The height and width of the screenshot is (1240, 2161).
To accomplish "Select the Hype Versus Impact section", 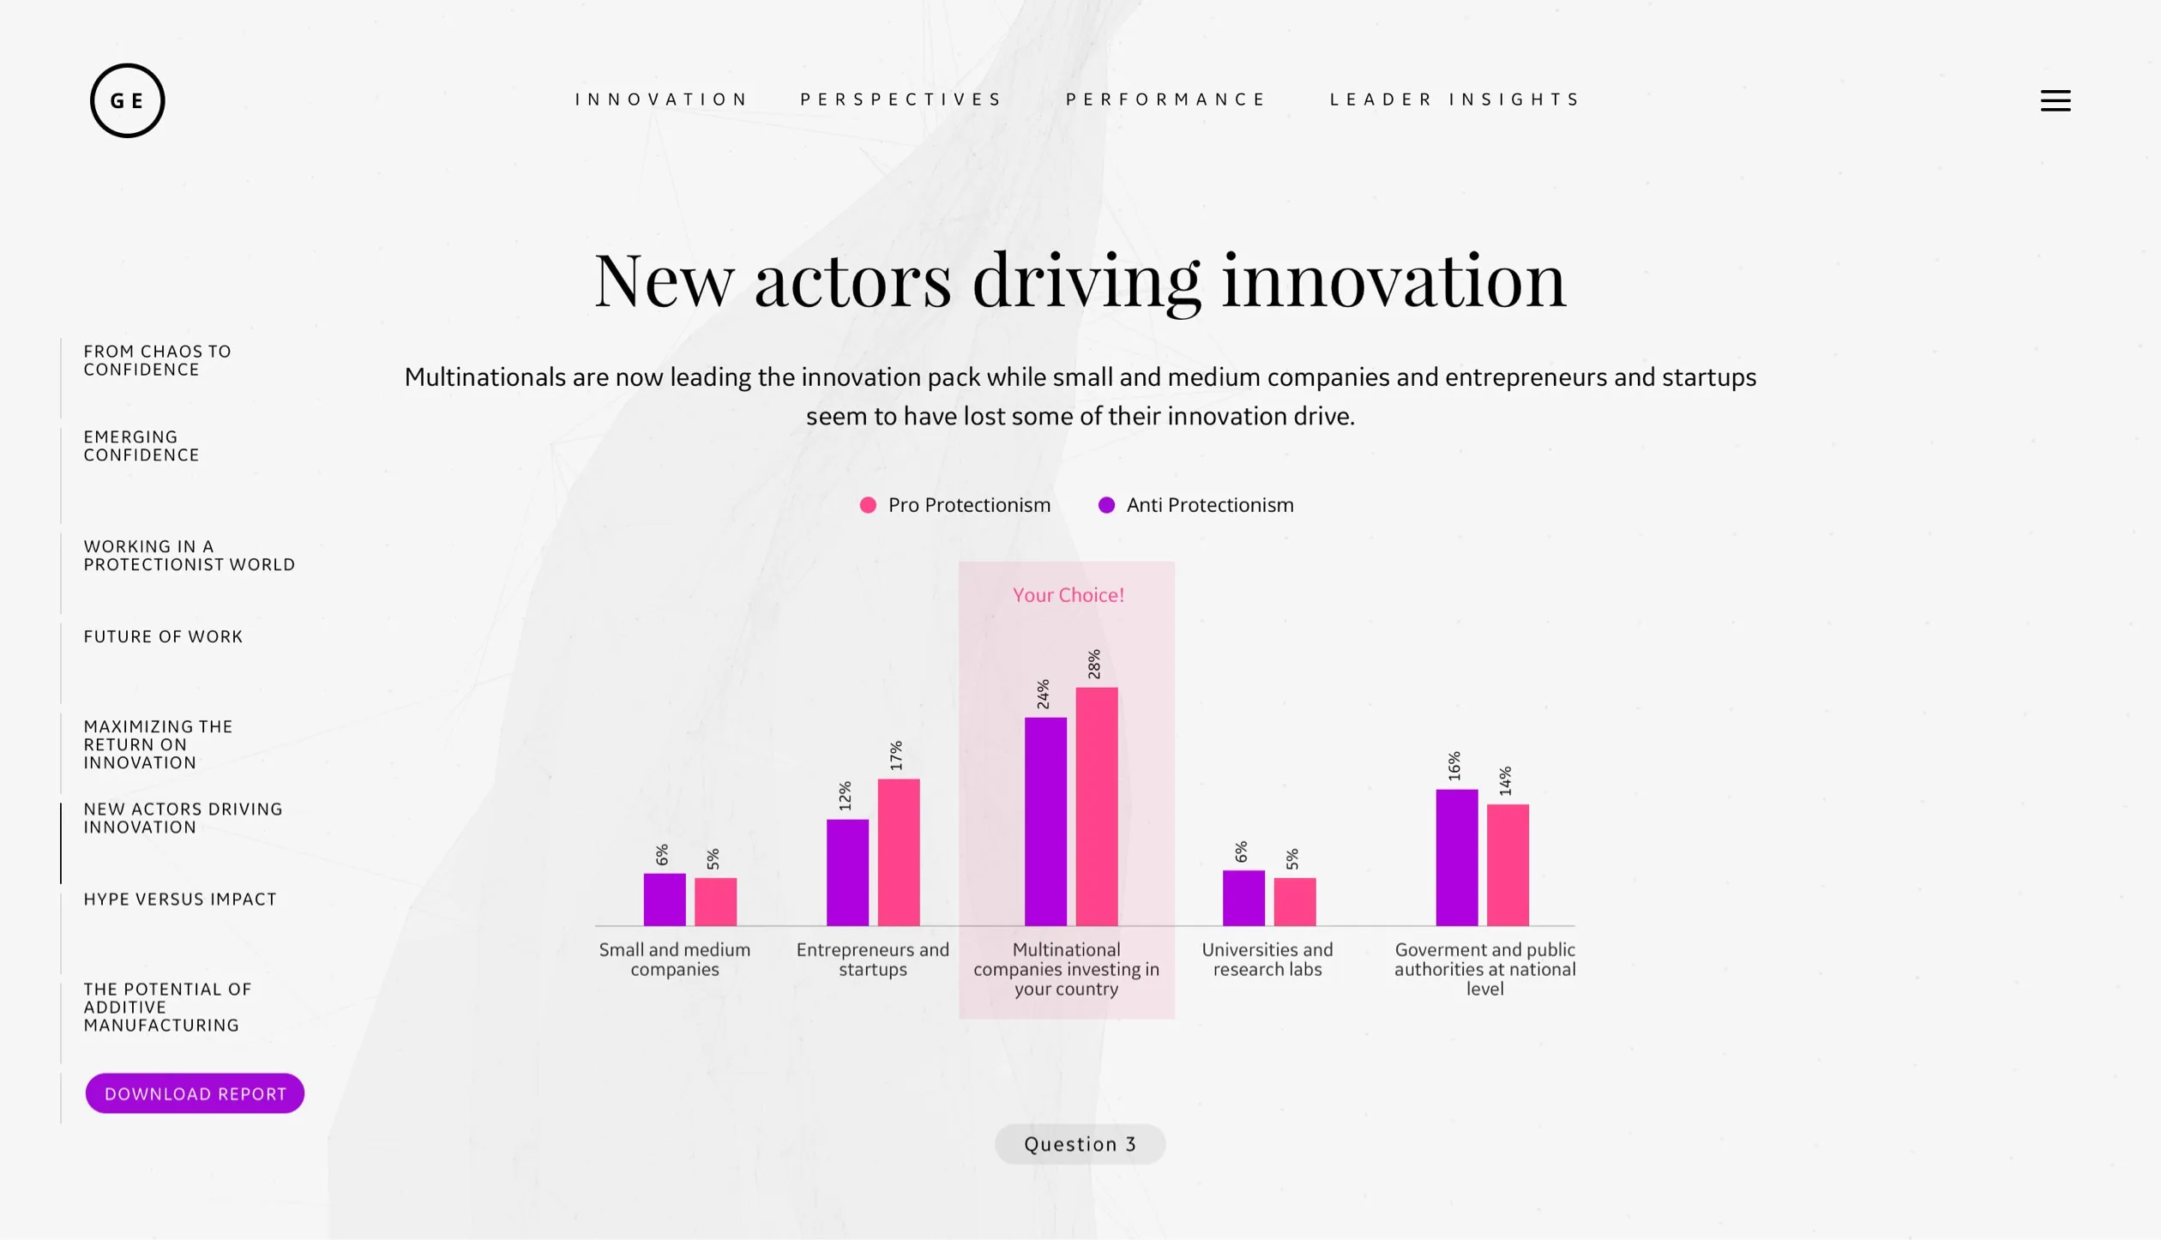I will (180, 899).
